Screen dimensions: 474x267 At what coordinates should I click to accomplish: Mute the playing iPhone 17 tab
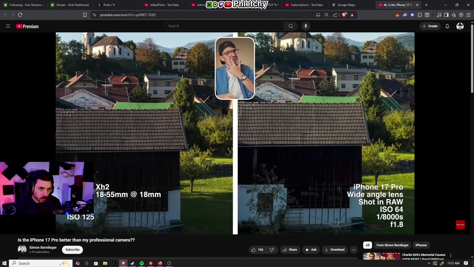(385, 5)
